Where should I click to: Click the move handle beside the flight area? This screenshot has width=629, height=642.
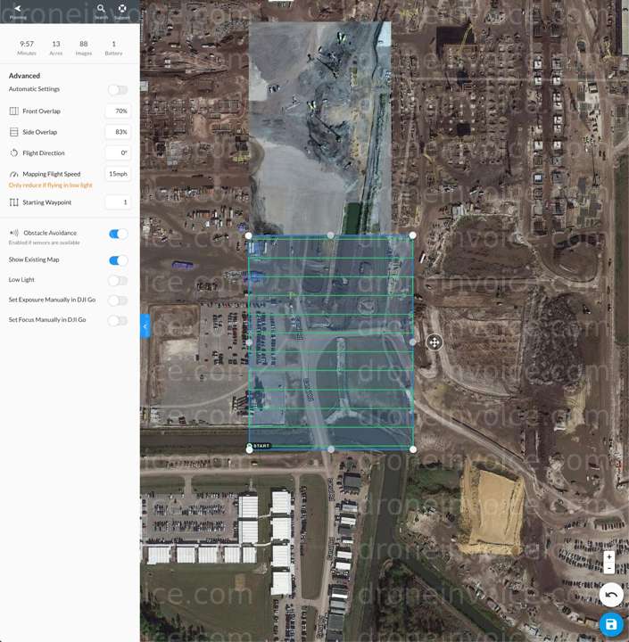pos(434,342)
